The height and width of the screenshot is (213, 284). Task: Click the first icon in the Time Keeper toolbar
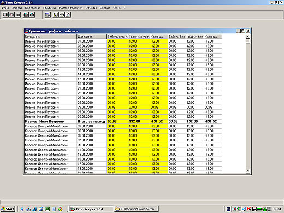click(5, 15)
